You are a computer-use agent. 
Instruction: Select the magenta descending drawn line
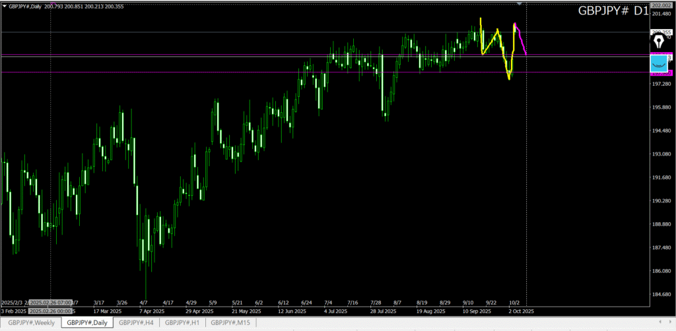521,39
